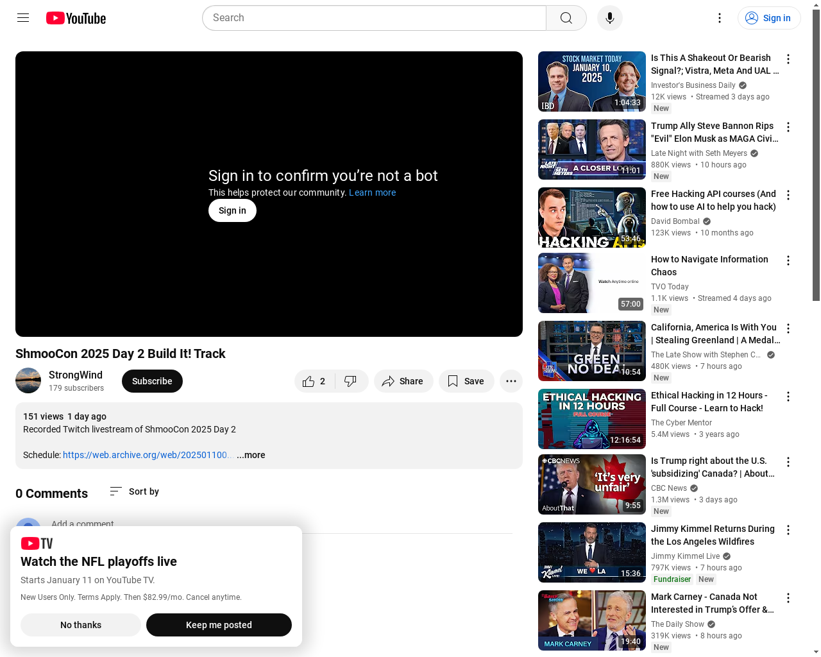
Task: Click the Sign in button in header
Action: coord(769,18)
